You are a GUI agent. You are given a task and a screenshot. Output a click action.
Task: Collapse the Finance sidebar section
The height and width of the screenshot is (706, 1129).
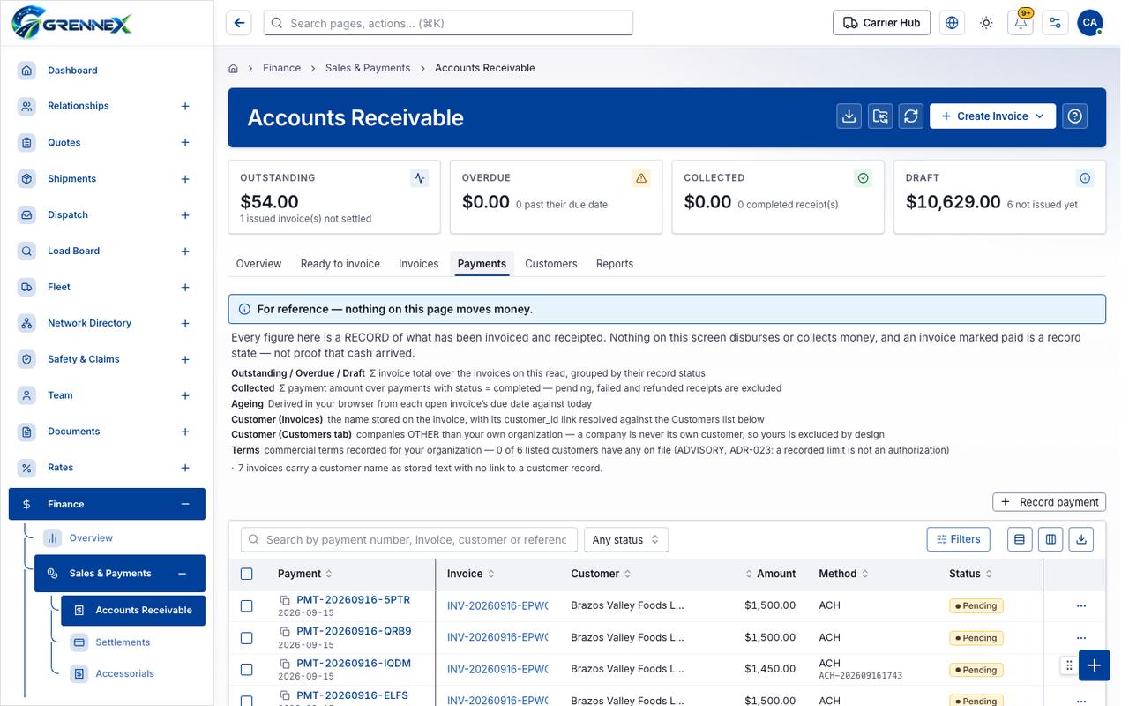[x=185, y=504]
